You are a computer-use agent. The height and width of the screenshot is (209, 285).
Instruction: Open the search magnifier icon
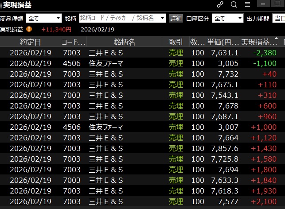tap(234, 5)
